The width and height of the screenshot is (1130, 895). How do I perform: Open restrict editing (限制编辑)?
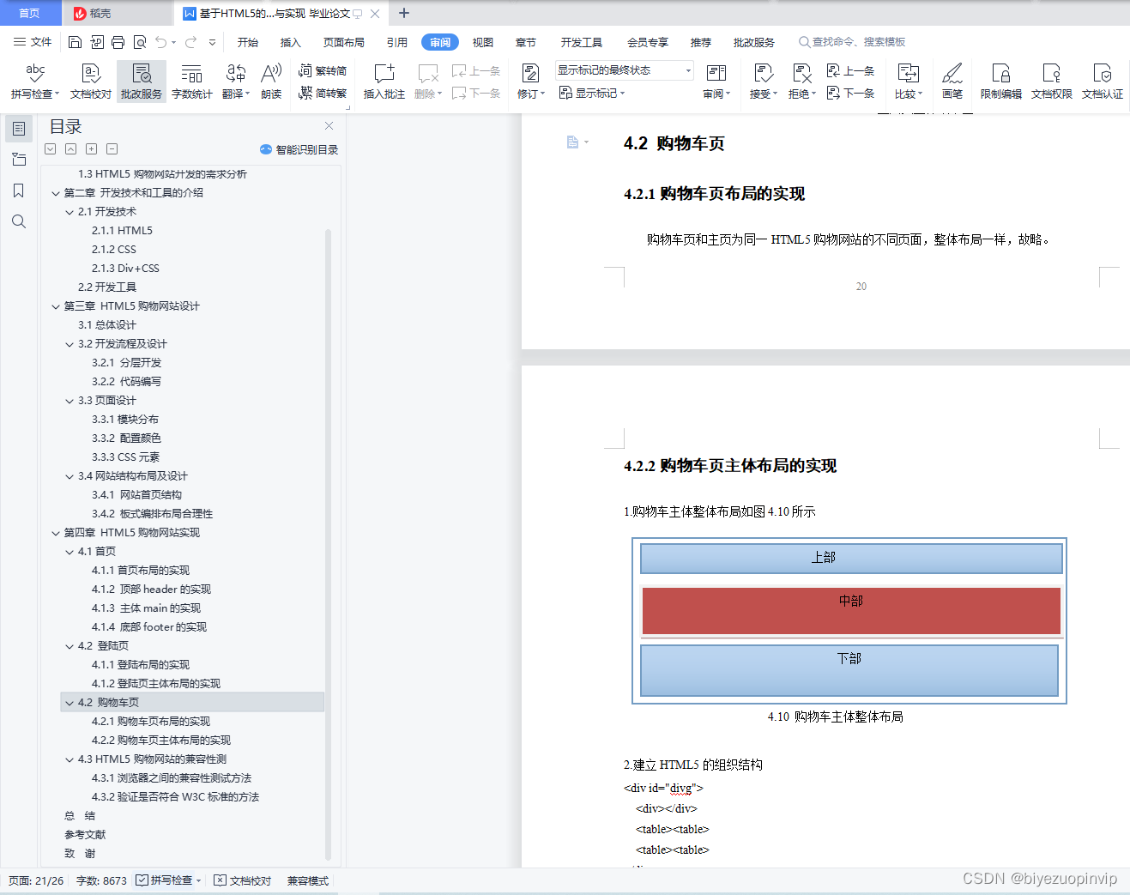1000,81
